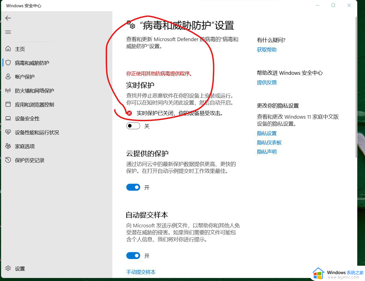Open the 隐私设置 link
365x281 pixels.
pos(267,133)
